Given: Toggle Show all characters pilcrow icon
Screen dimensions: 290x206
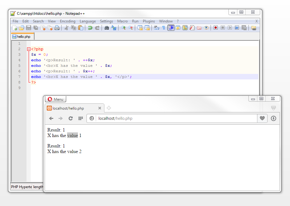Looking at the screenshot, I should (x=163, y=28).
